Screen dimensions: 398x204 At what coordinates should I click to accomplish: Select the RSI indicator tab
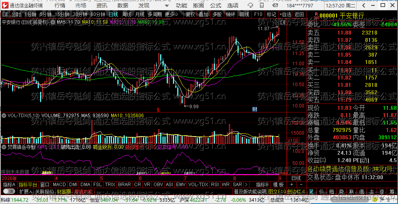(215, 185)
